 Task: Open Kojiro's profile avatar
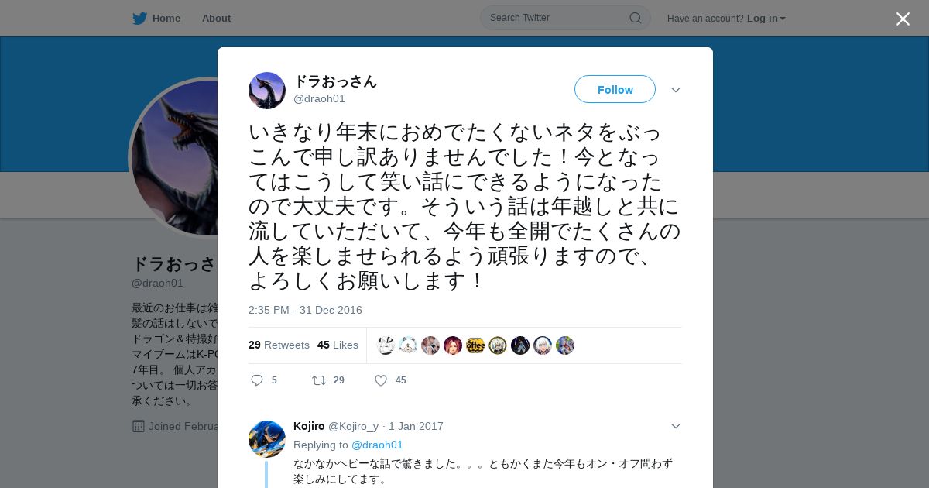pos(267,439)
